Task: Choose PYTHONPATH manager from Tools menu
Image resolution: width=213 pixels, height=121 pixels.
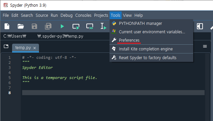Action: pos(151,24)
